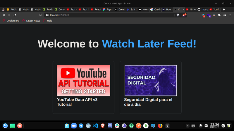This screenshot has height=131, width=234.
Task: Open Brave main hamburger menu
Action: point(230,15)
